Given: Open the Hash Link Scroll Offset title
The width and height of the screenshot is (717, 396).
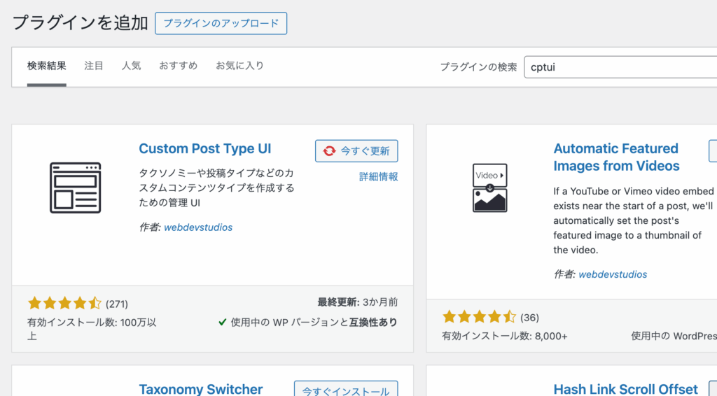Looking at the screenshot, I should (625, 389).
